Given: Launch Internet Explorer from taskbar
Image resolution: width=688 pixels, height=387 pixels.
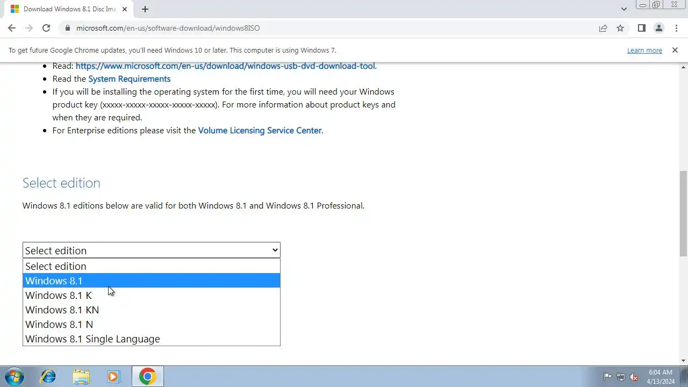Looking at the screenshot, I should (x=48, y=376).
